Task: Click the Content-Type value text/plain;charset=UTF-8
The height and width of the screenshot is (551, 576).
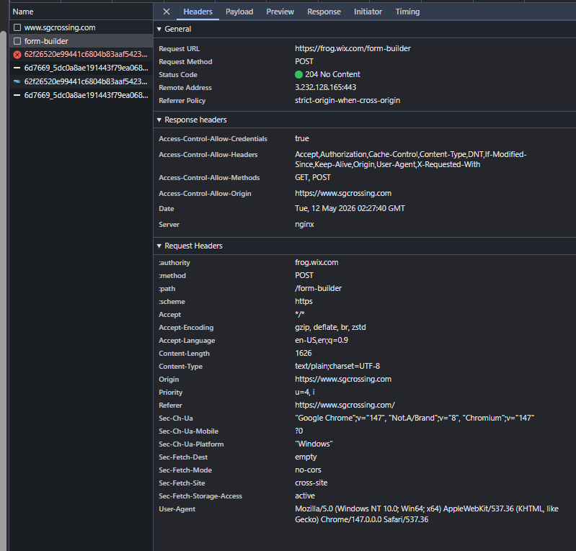Action: 337,367
